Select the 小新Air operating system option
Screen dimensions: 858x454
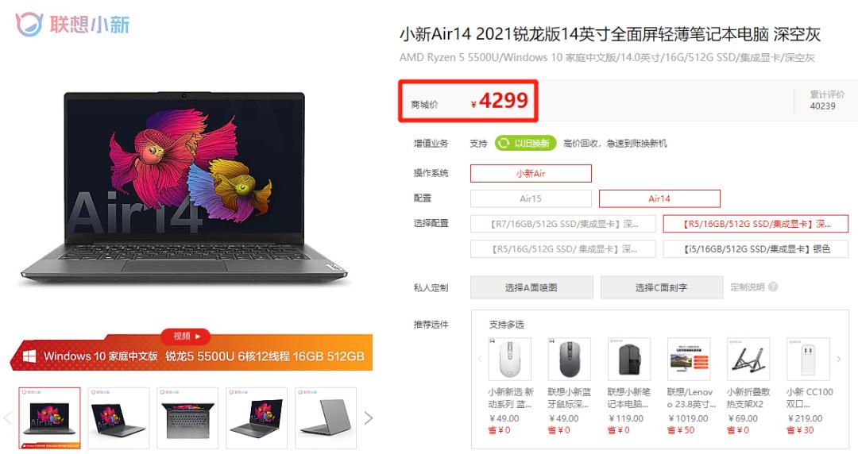coord(531,173)
